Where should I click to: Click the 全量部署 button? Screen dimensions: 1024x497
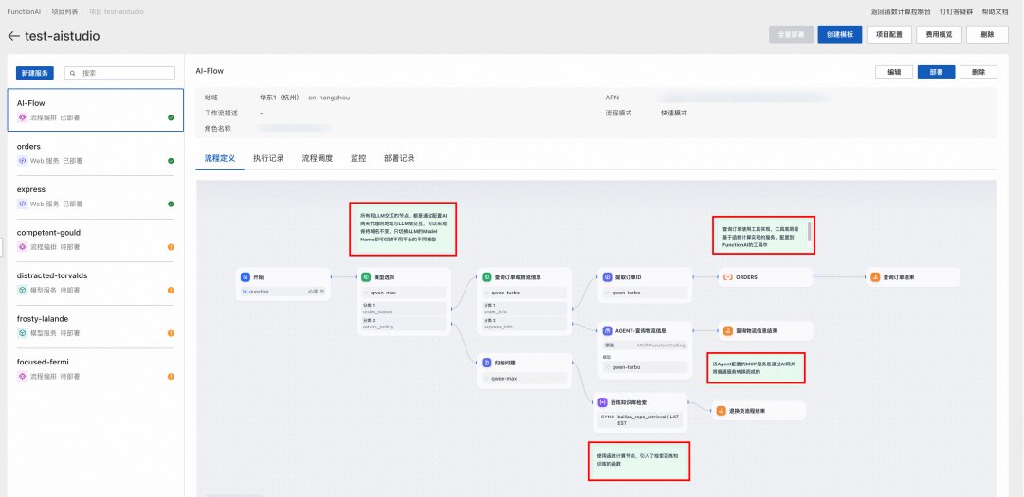[792, 35]
